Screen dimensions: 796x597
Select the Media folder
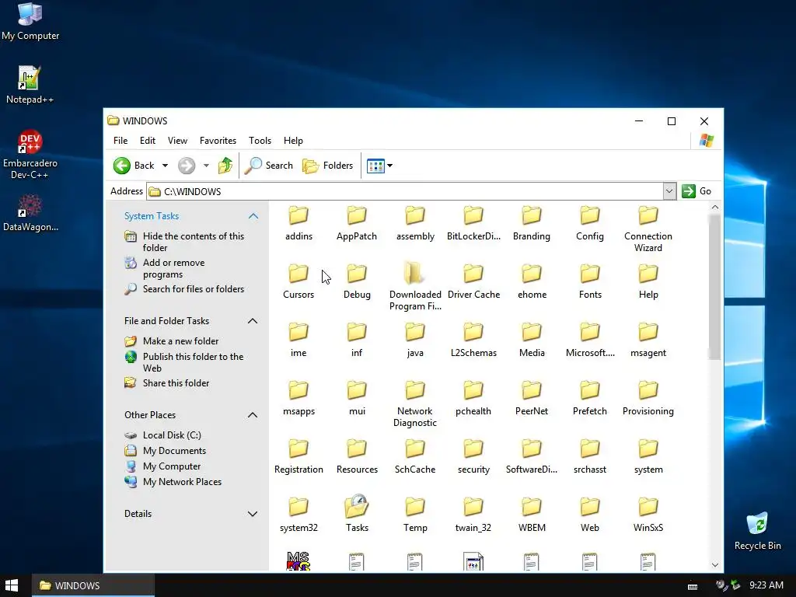coord(532,340)
